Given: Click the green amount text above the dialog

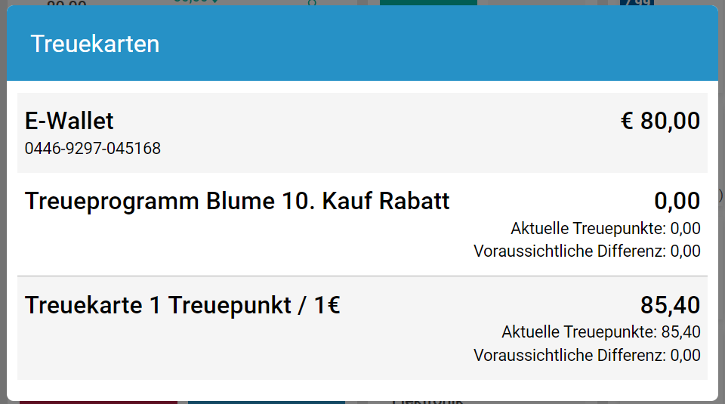Looking at the screenshot, I should pos(196,2).
